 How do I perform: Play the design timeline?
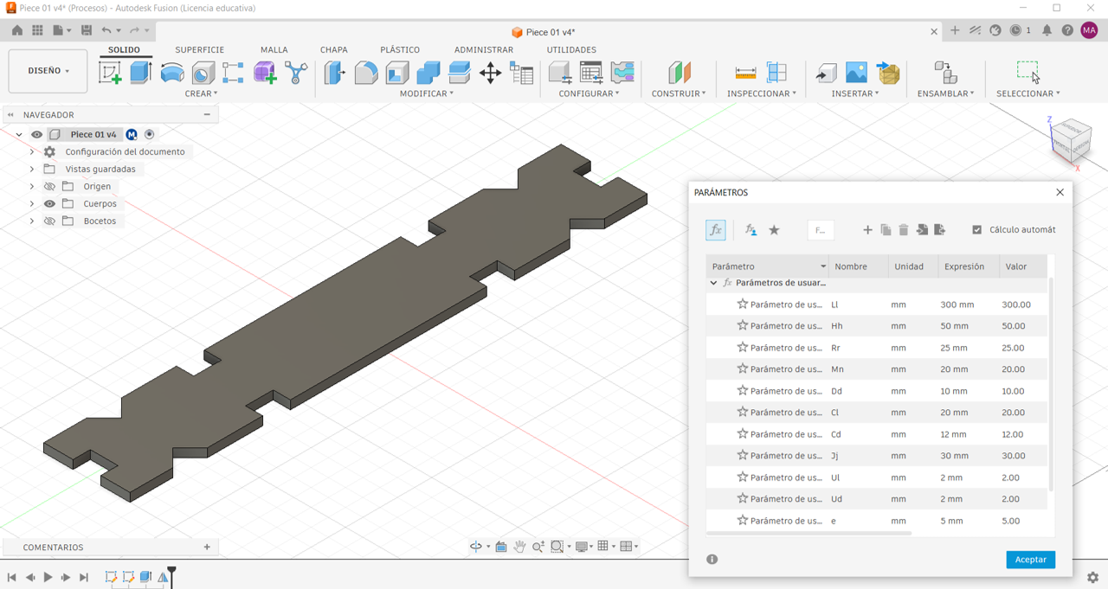point(48,577)
